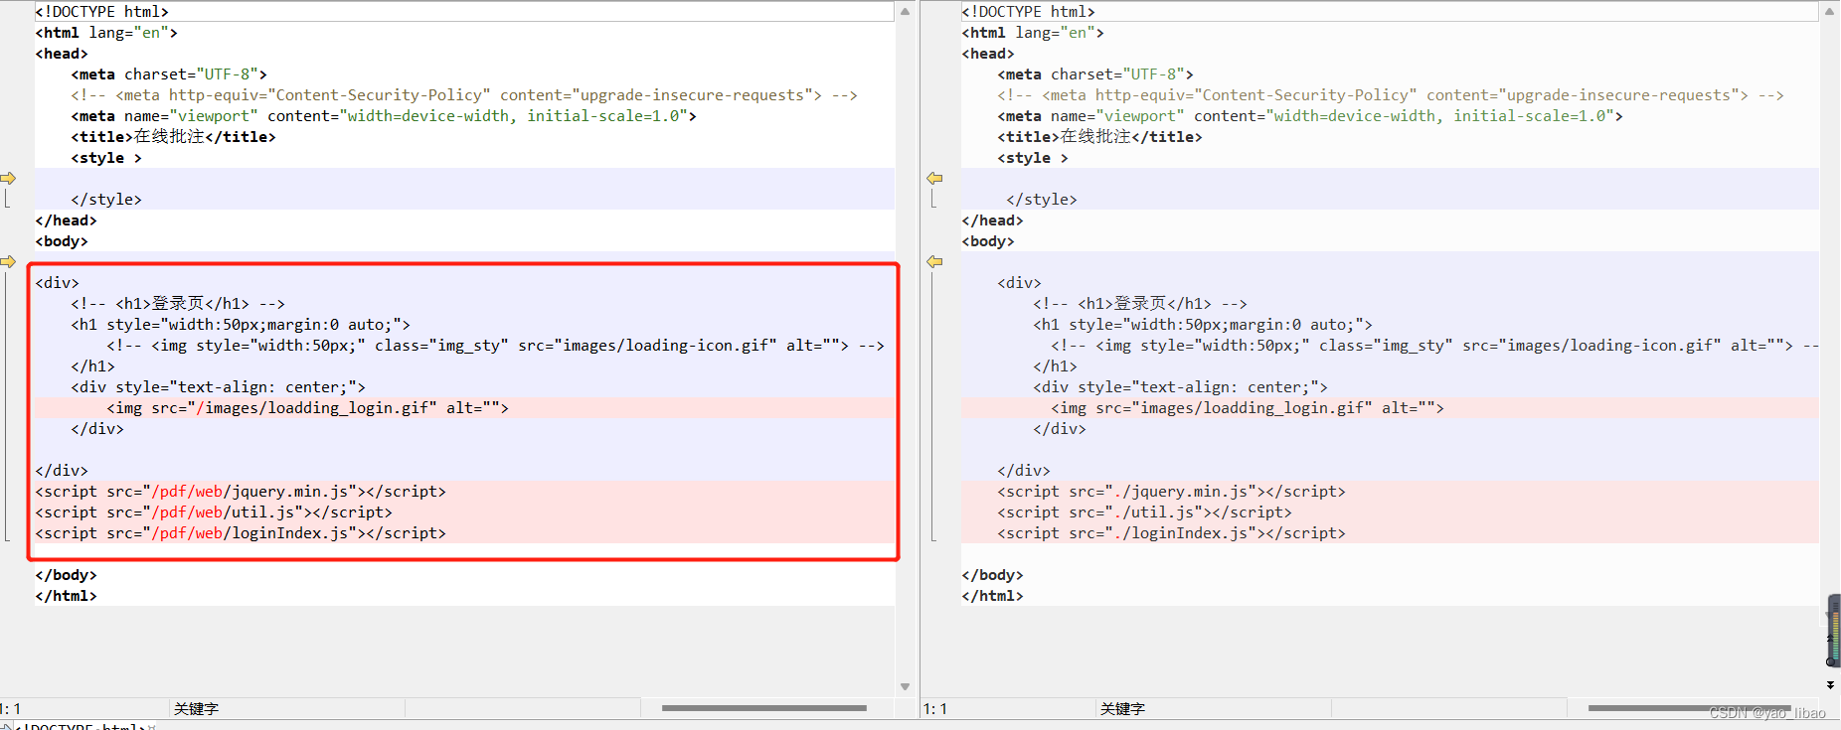This screenshot has height=730, width=1841.
Task: Click the left pane '/pdf/web/loginIndex.js' script line
Action: click(241, 533)
